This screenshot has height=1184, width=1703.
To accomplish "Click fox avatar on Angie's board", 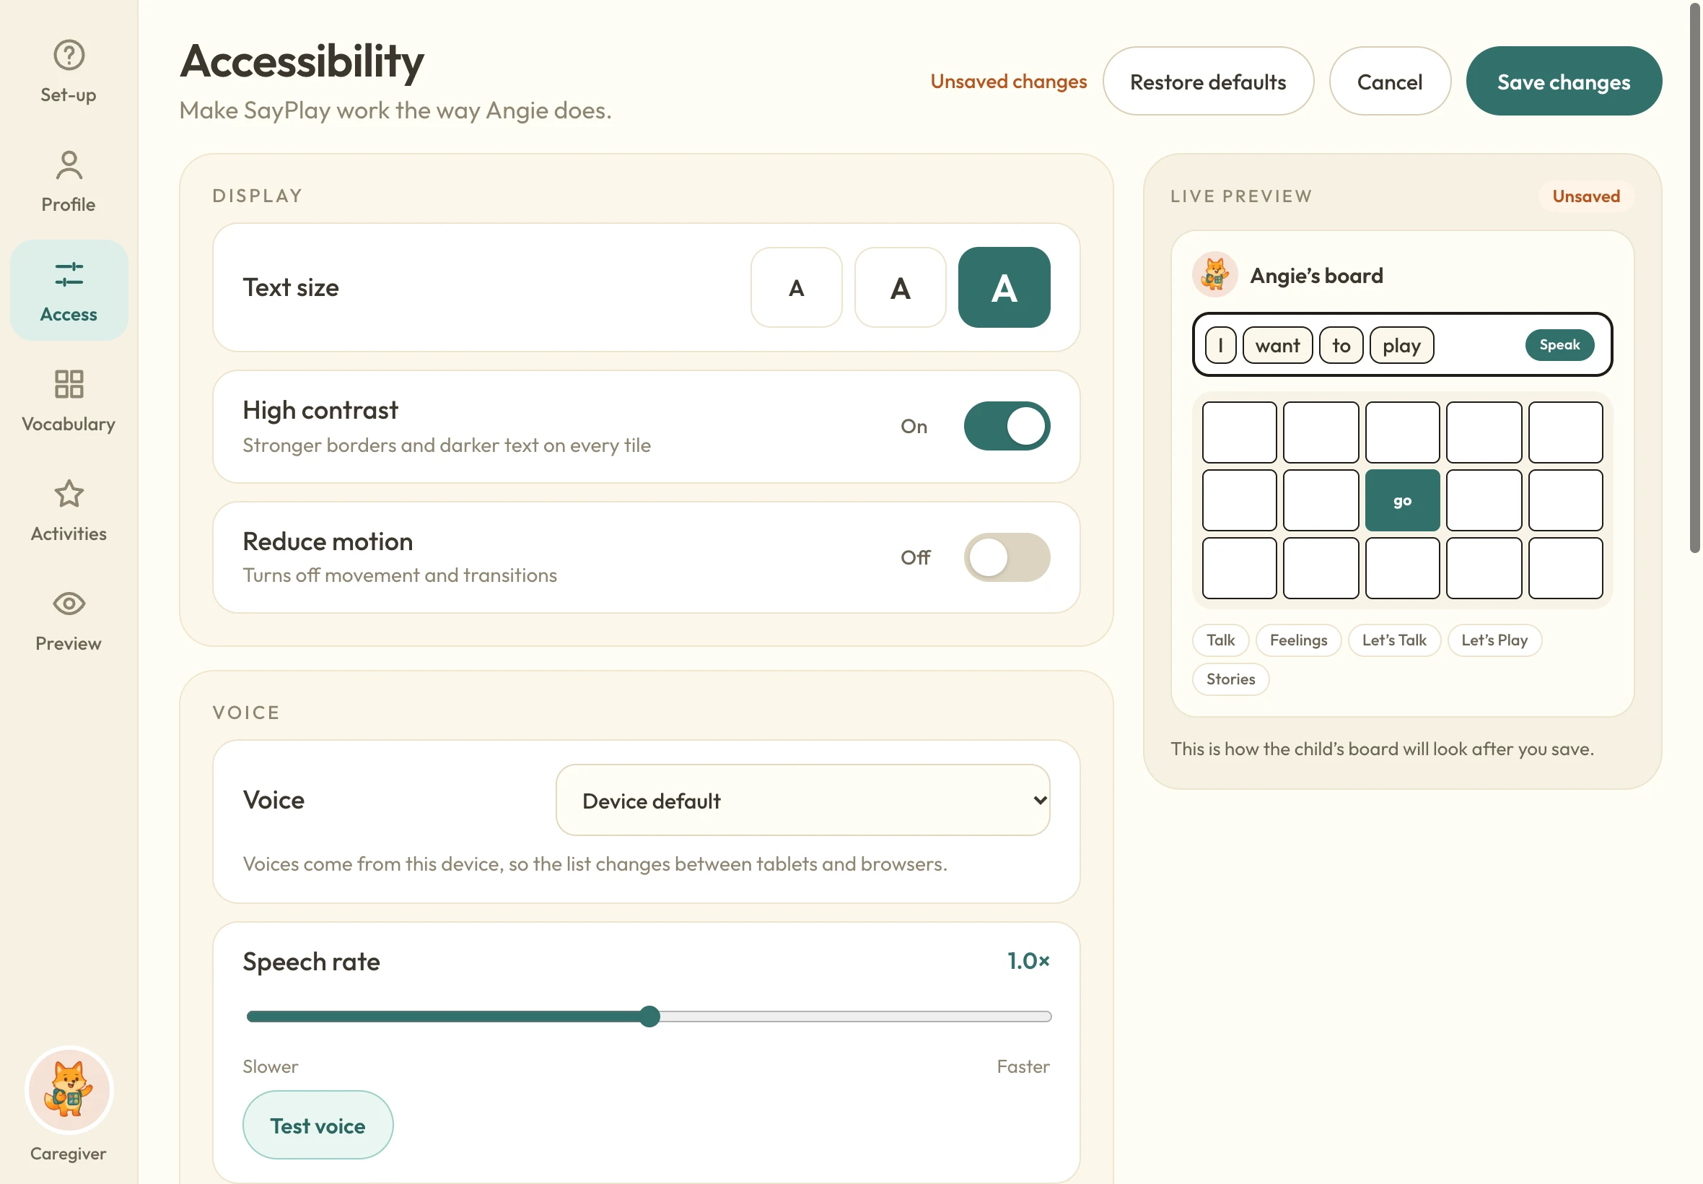I will coord(1214,275).
